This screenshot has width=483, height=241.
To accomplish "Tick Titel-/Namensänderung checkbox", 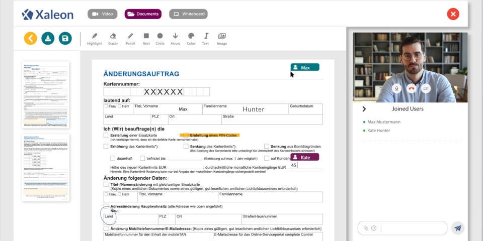I will [106, 184].
